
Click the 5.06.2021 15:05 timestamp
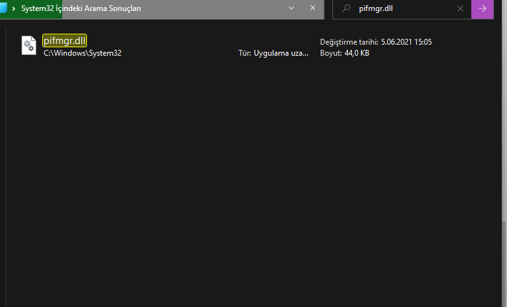point(407,42)
